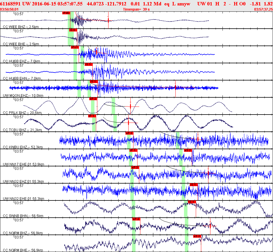
Task: Click the end time 03:57:37.25
Action: (x=264, y=9)
